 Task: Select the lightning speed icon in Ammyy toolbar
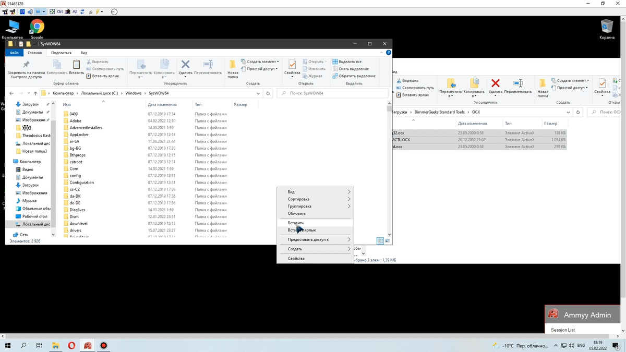point(98,11)
